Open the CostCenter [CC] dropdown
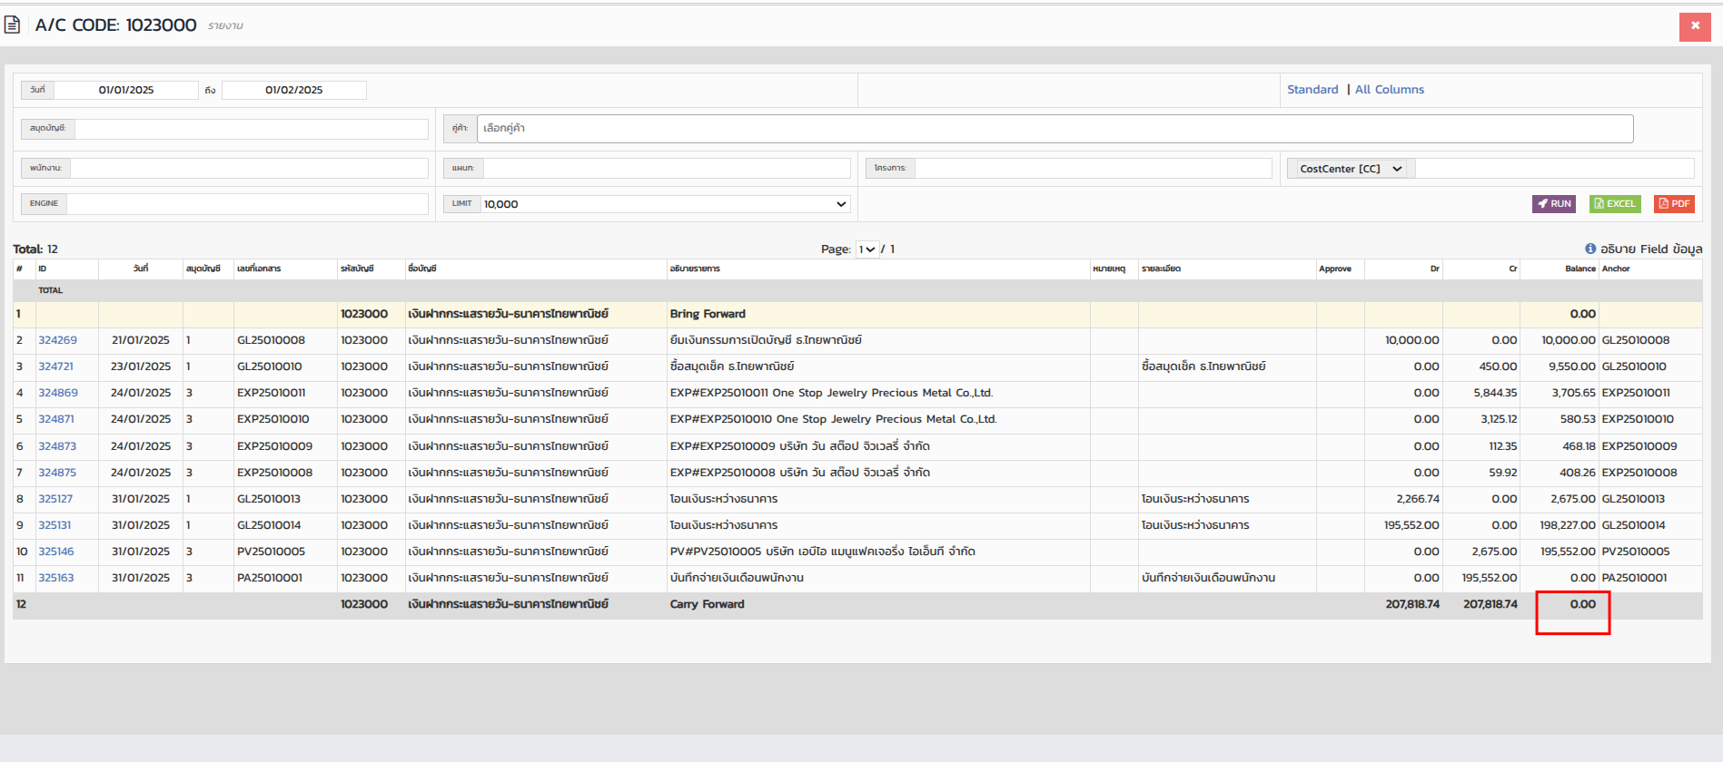 point(1351,169)
